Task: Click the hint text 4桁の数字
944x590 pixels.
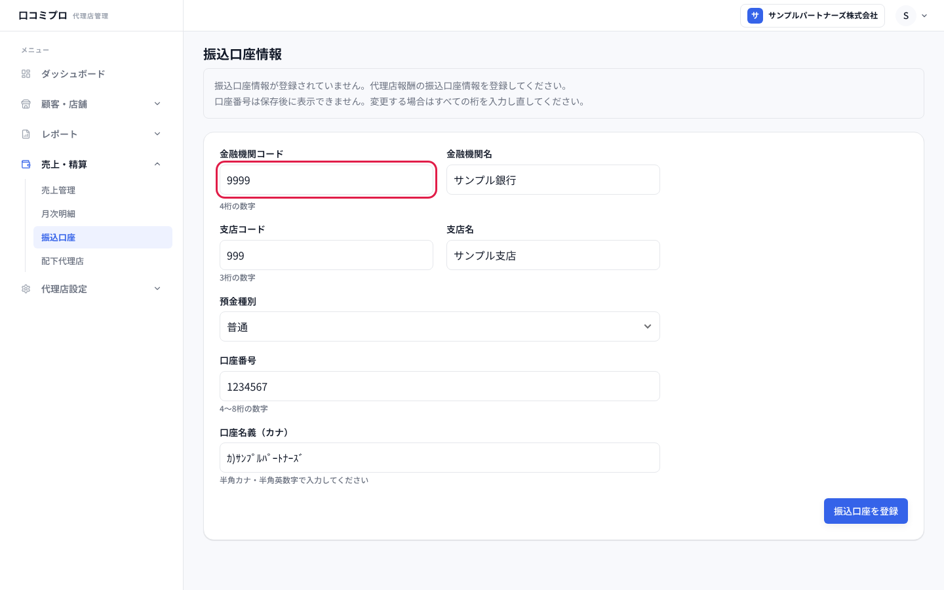Action: (x=237, y=206)
